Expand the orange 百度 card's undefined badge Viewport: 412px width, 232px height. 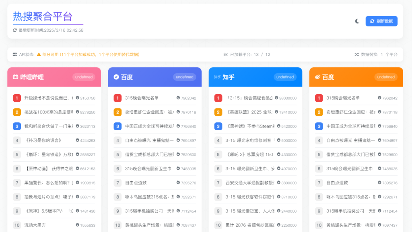point(385,77)
